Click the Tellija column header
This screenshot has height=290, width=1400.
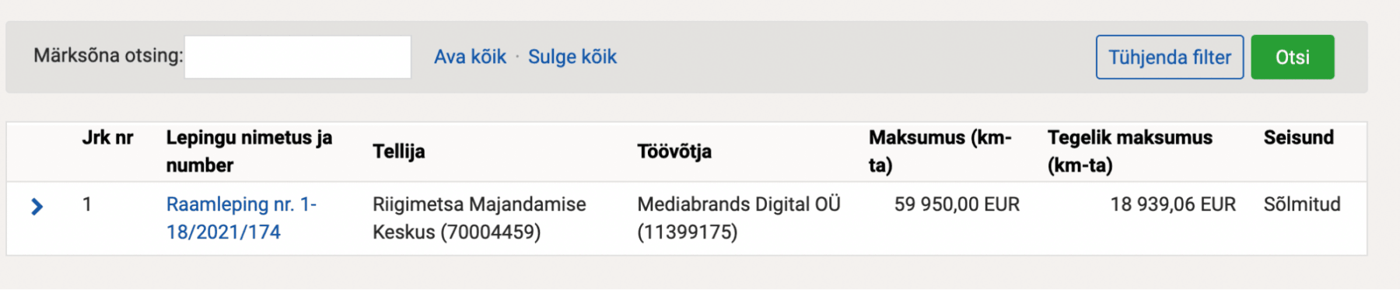tap(399, 152)
